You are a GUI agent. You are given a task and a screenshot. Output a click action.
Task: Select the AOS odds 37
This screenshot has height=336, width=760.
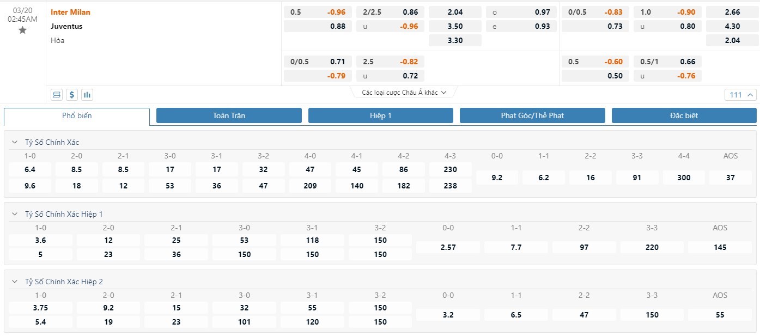[731, 178]
